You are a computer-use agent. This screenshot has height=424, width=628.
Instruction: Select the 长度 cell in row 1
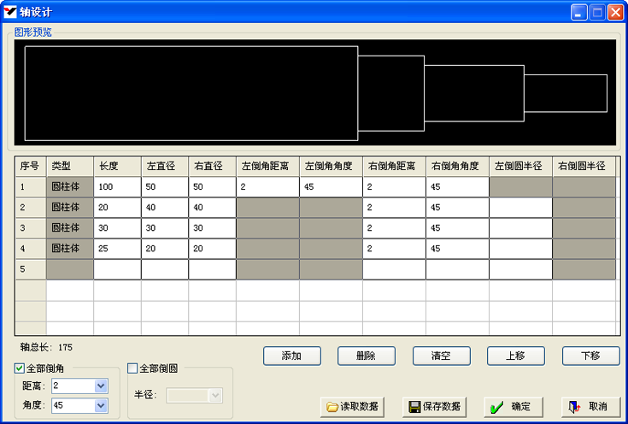[x=117, y=187]
